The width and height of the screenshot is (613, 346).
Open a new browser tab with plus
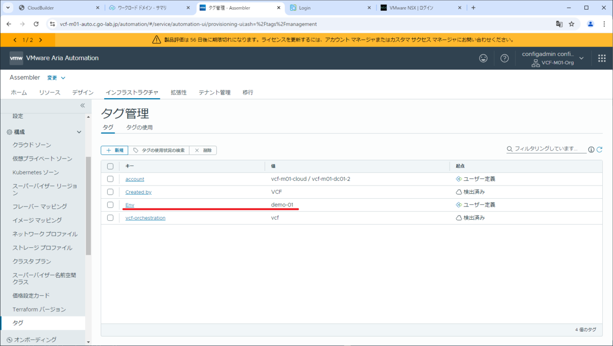(x=473, y=8)
